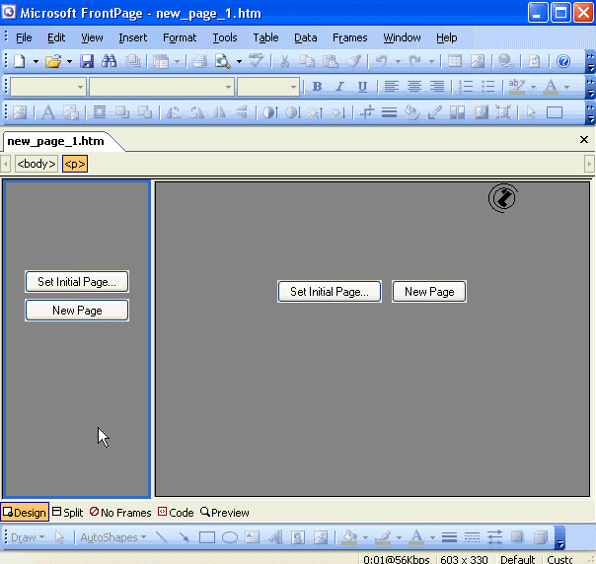
Task: Click the Fill Color paint bucket
Action: point(348,537)
